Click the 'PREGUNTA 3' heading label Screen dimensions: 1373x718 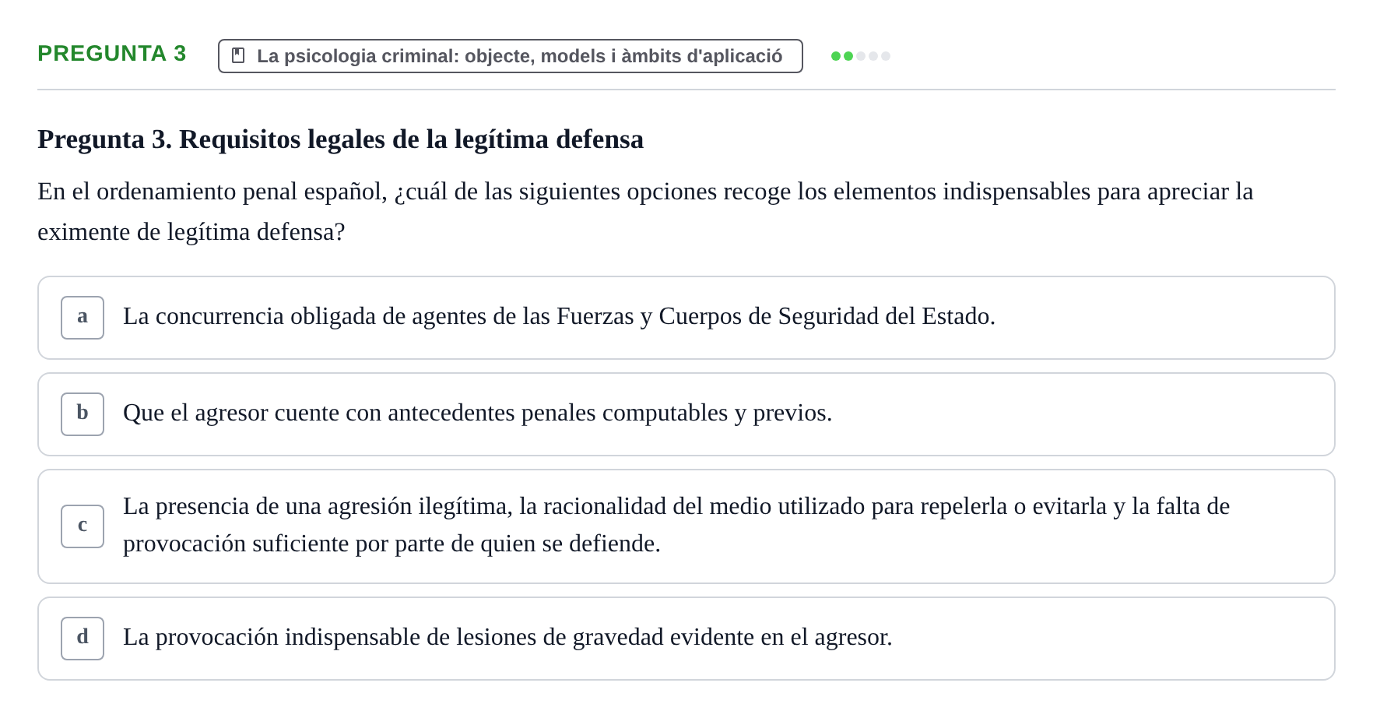coord(112,54)
